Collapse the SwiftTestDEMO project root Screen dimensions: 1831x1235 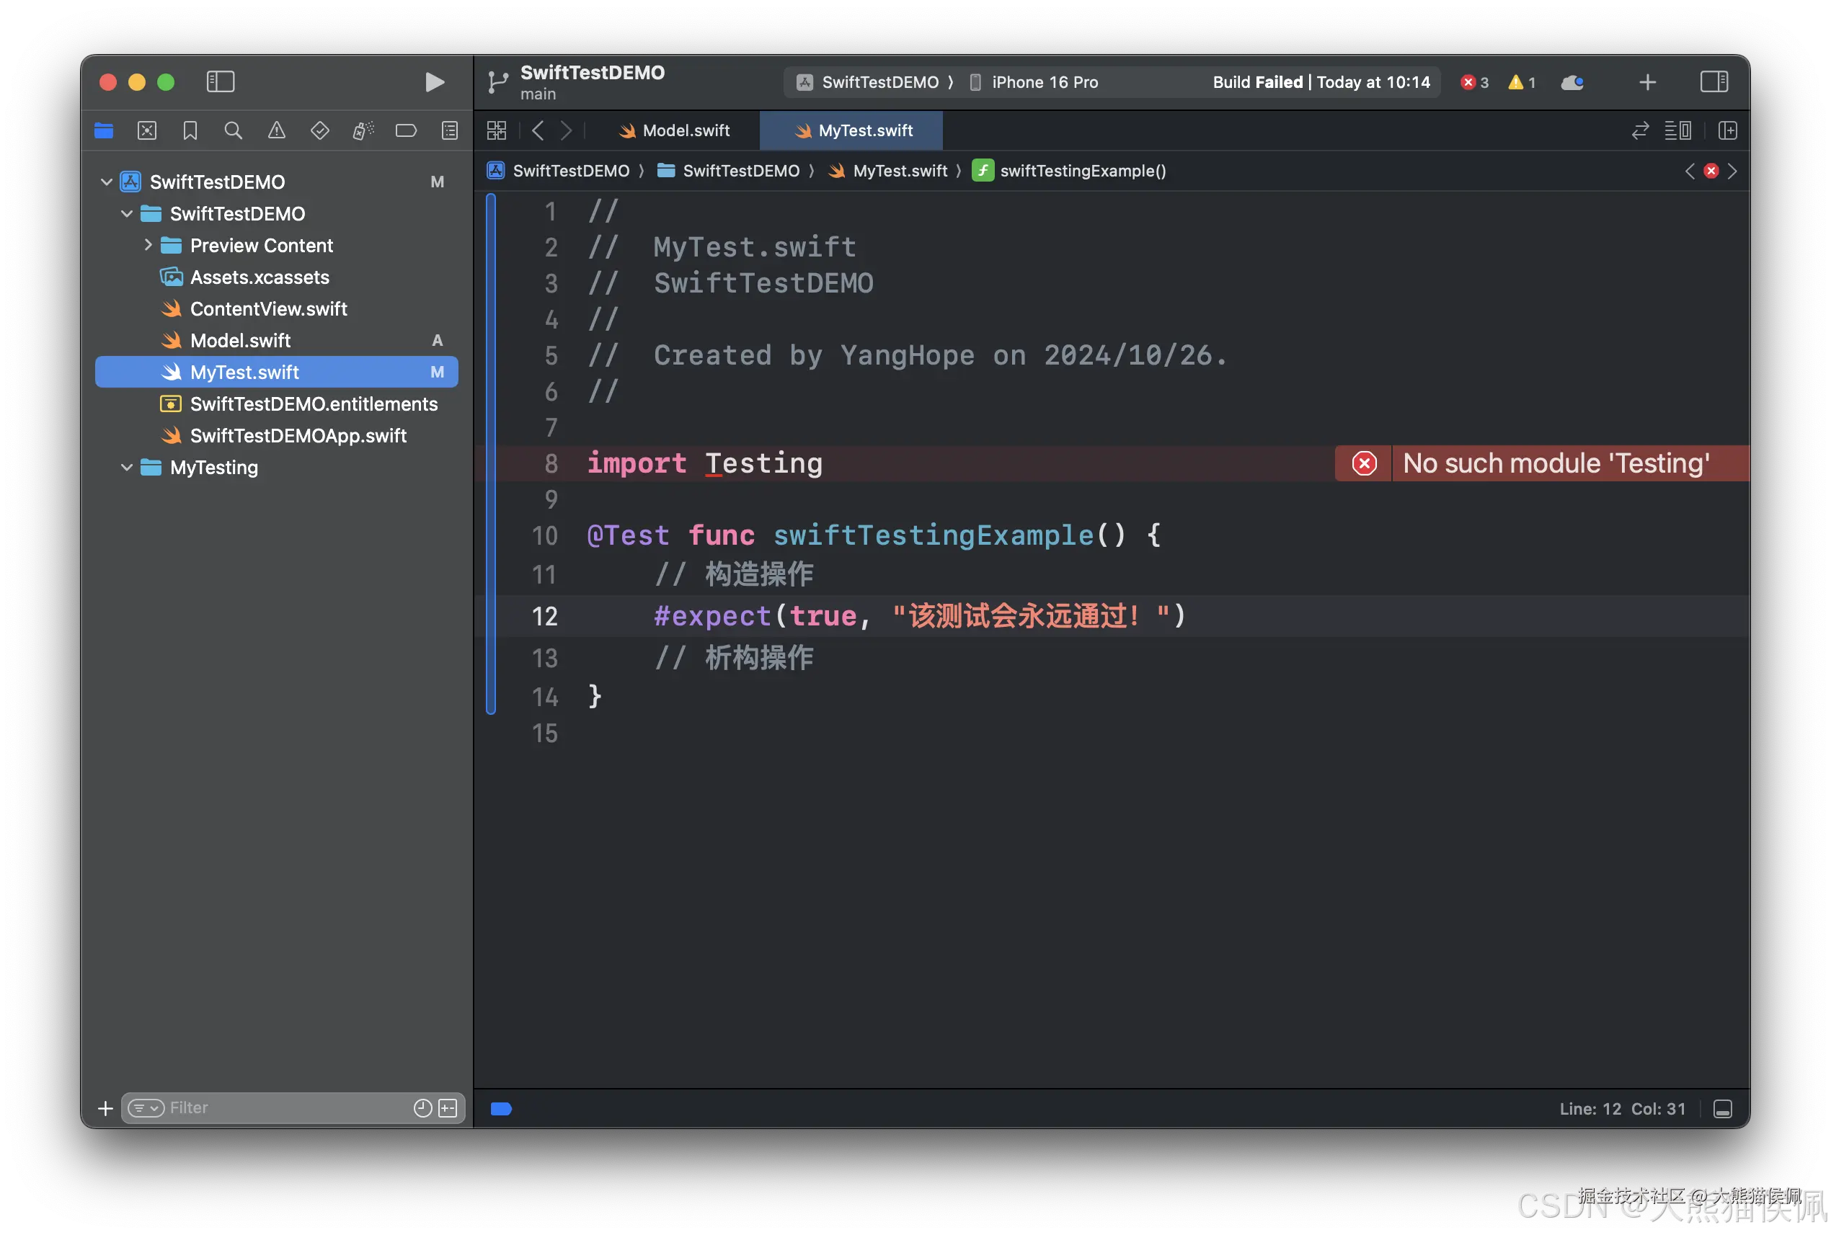[107, 182]
